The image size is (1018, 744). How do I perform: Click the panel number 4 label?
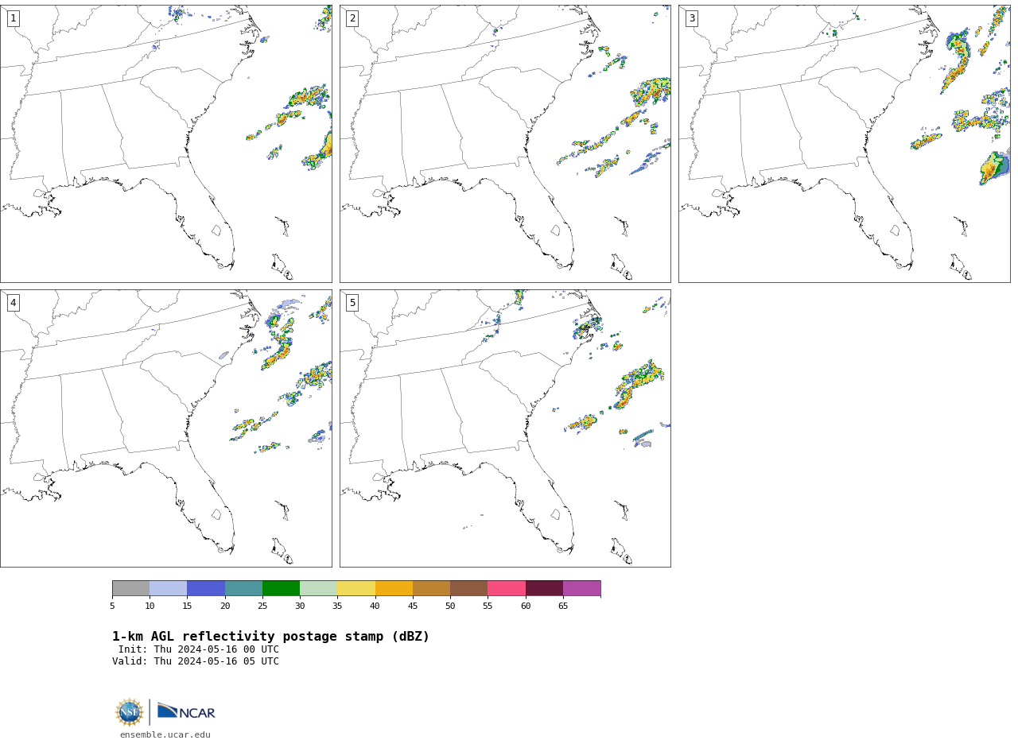coord(13,303)
